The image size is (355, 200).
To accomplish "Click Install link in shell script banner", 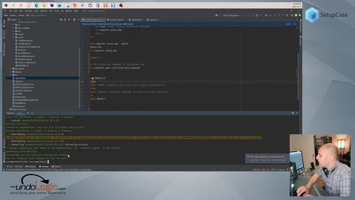I will (288, 24).
